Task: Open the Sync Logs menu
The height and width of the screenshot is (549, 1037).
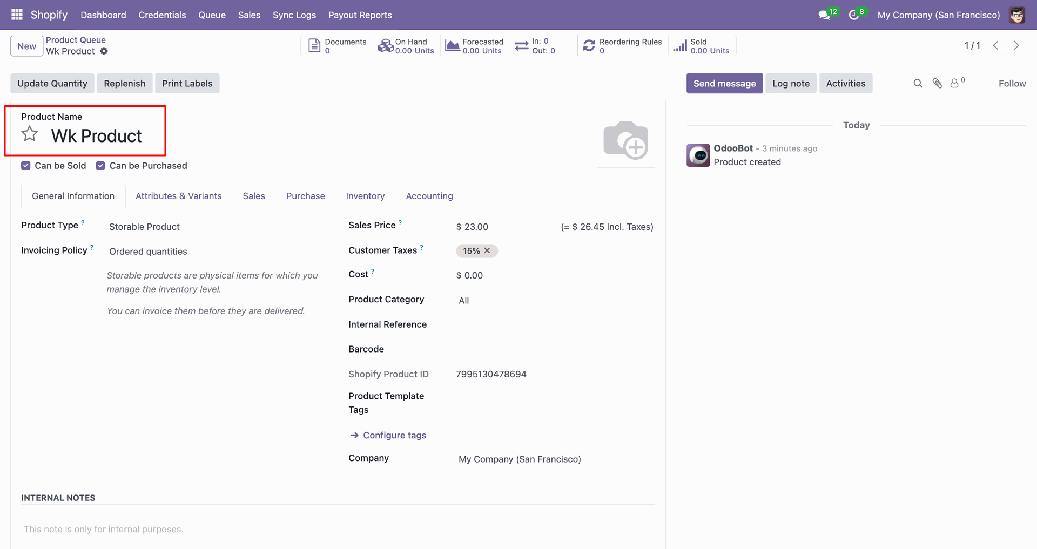Action: coord(294,15)
